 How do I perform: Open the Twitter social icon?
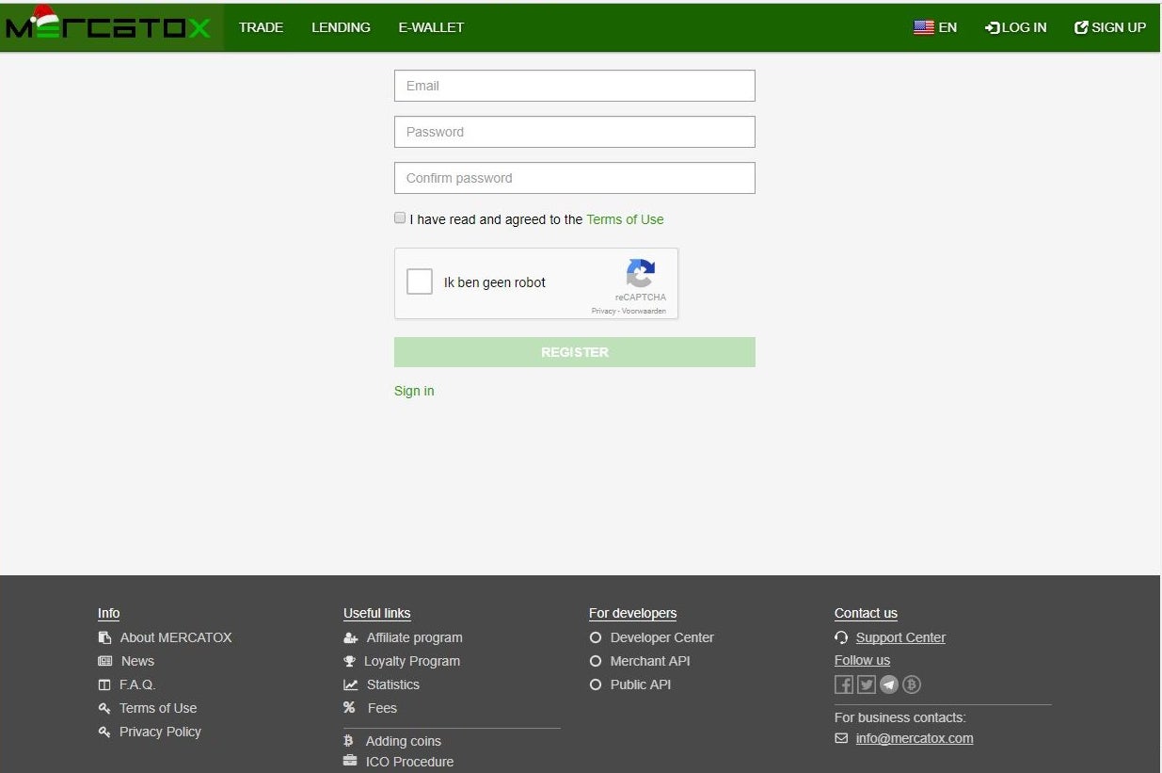(867, 684)
